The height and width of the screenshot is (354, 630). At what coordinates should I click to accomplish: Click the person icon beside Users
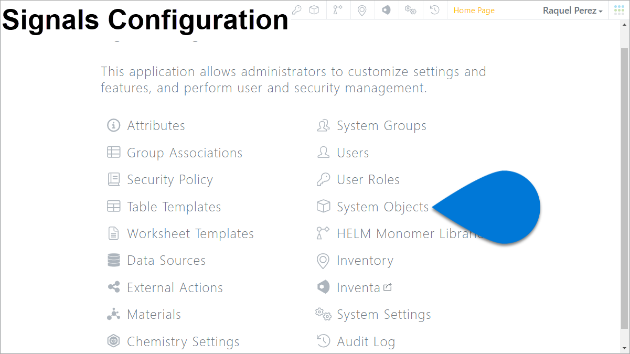tap(323, 153)
